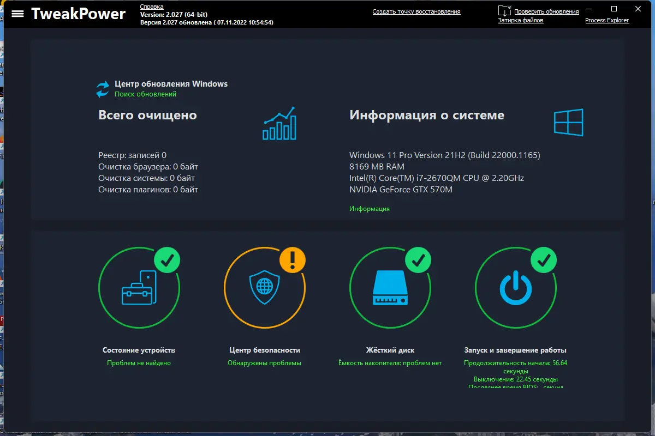Click the Windows logo system info icon
The height and width of the screenshot is (436, 655).
tap(569, 122)
